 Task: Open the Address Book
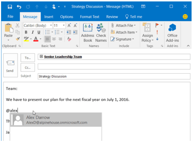coord(87,33)
